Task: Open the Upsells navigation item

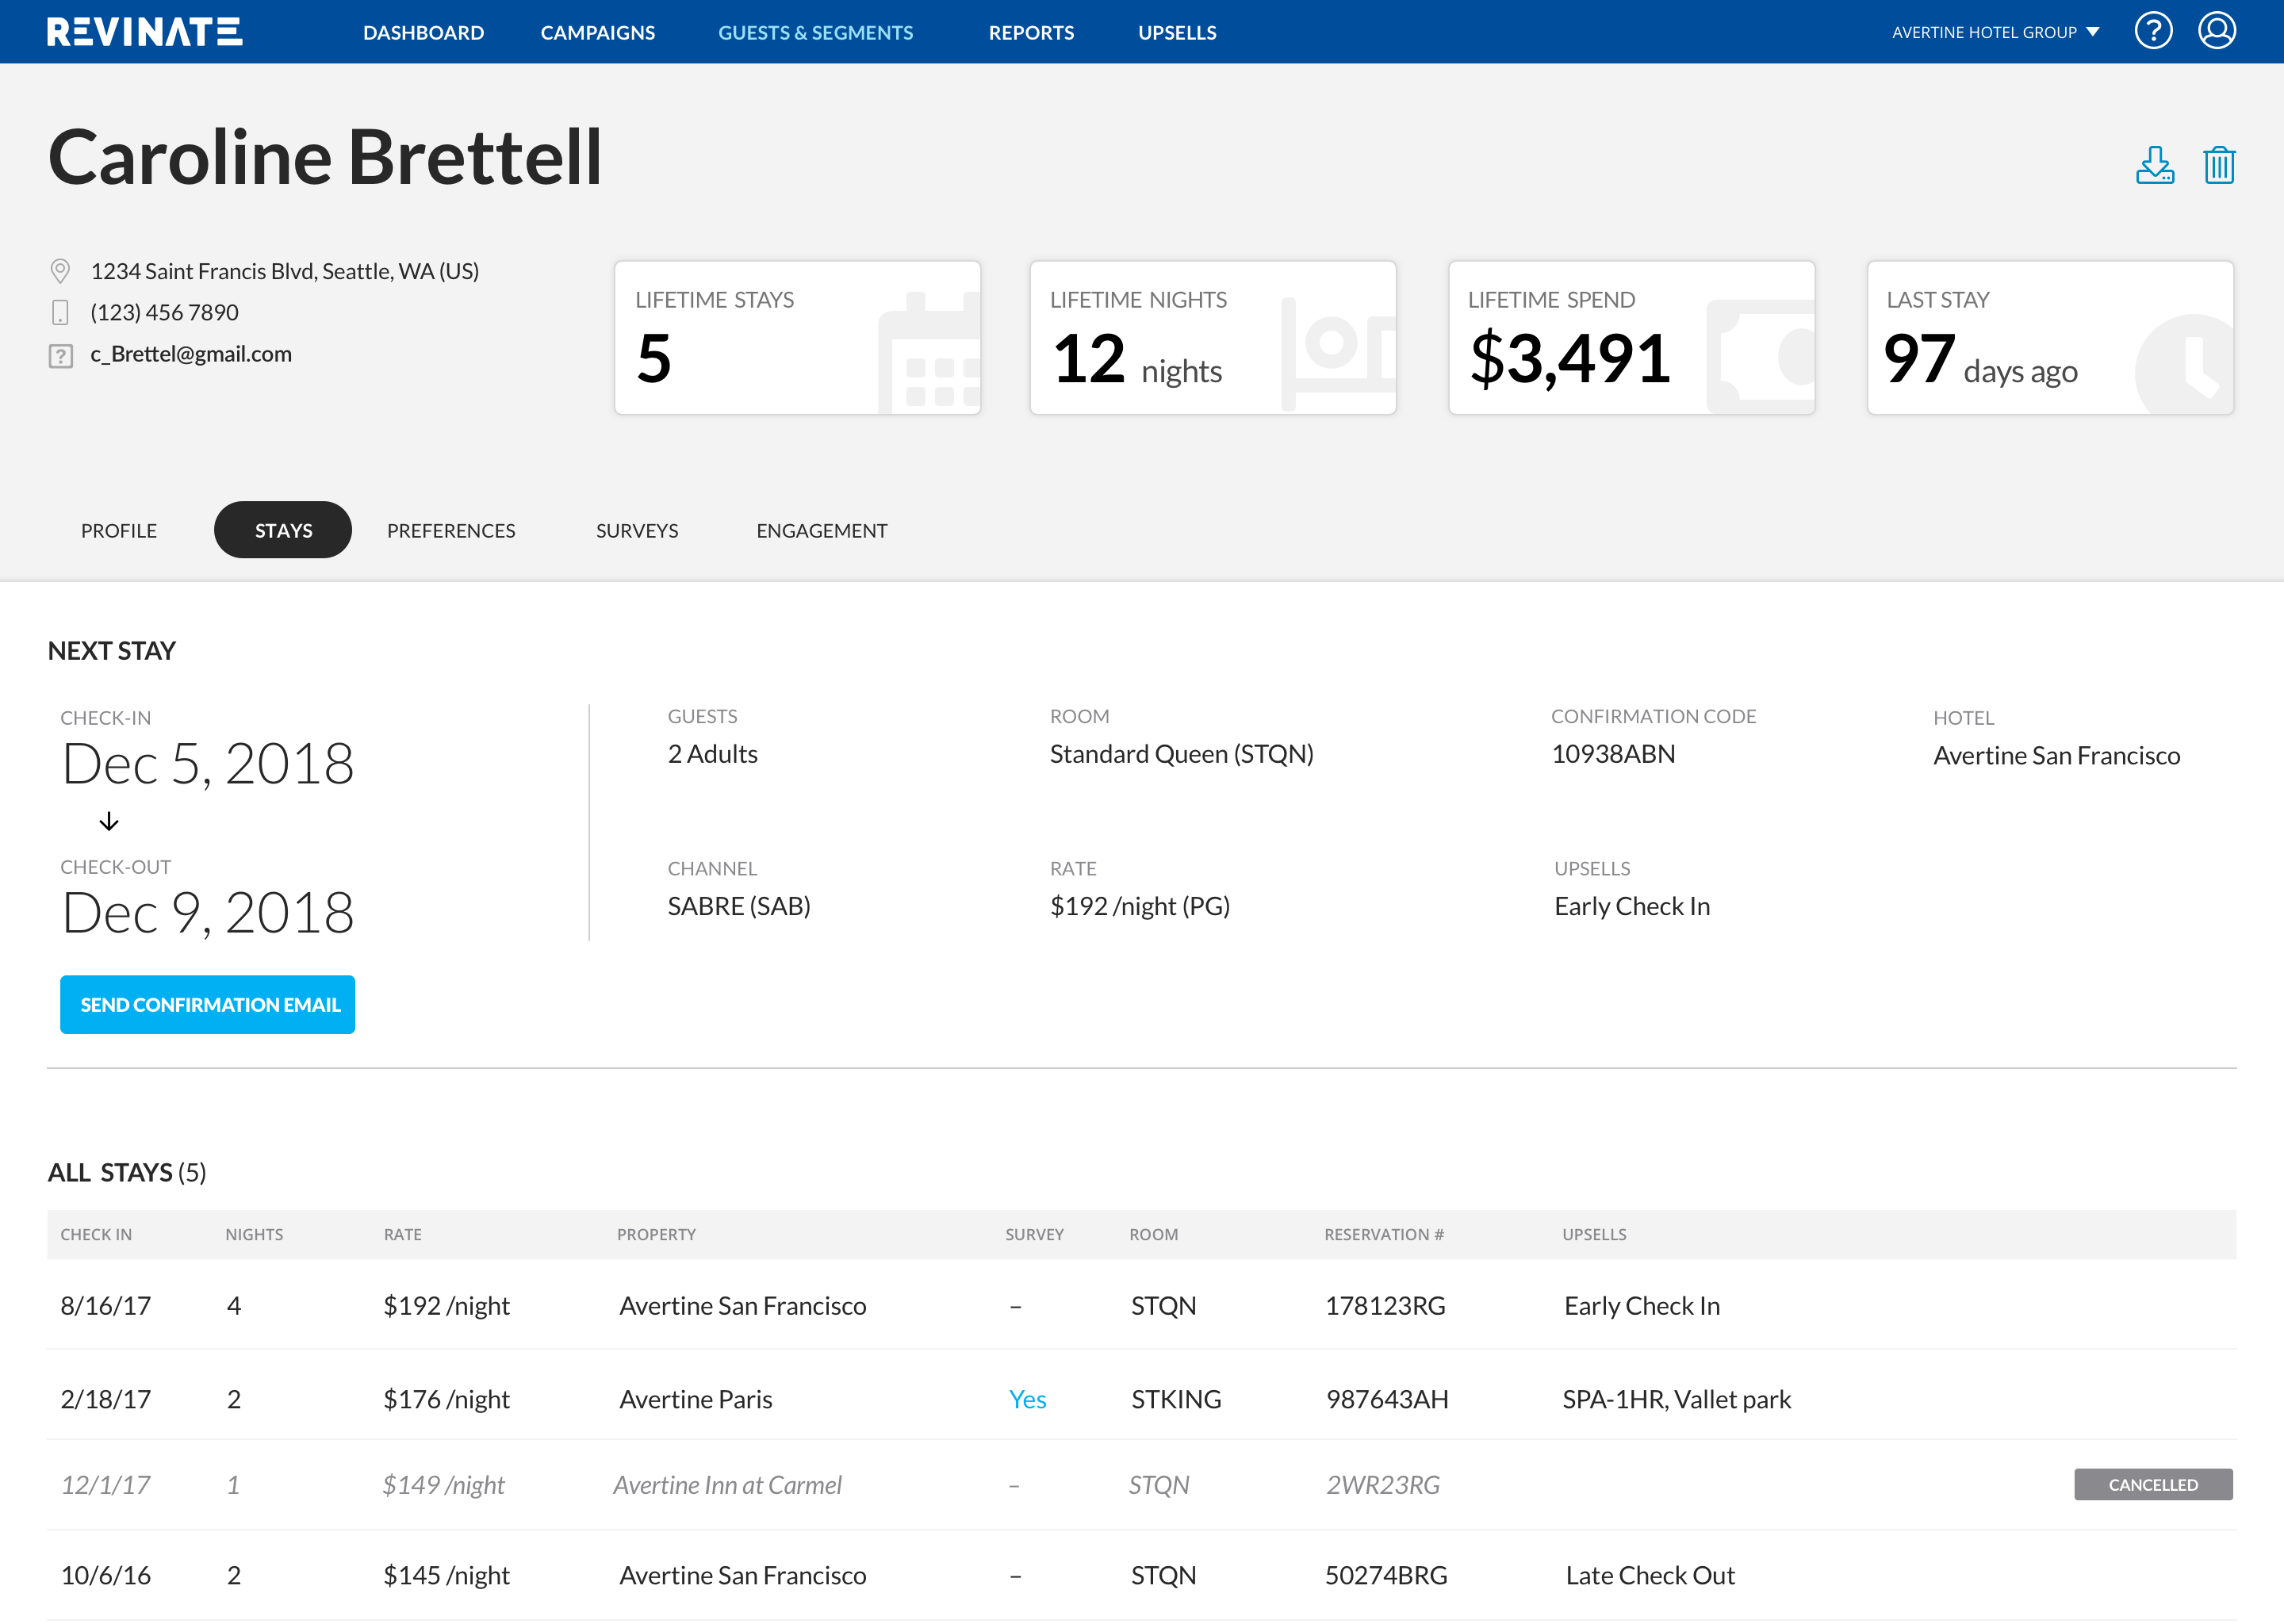Action: (x=1176, y=33)
